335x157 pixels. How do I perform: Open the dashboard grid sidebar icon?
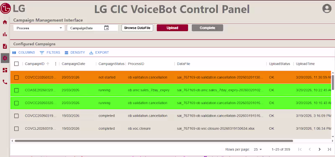tap(5, 70)
